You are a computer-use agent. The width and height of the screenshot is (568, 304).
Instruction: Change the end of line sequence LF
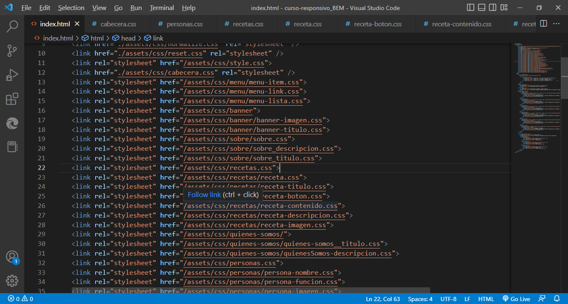tap(467, 299)
